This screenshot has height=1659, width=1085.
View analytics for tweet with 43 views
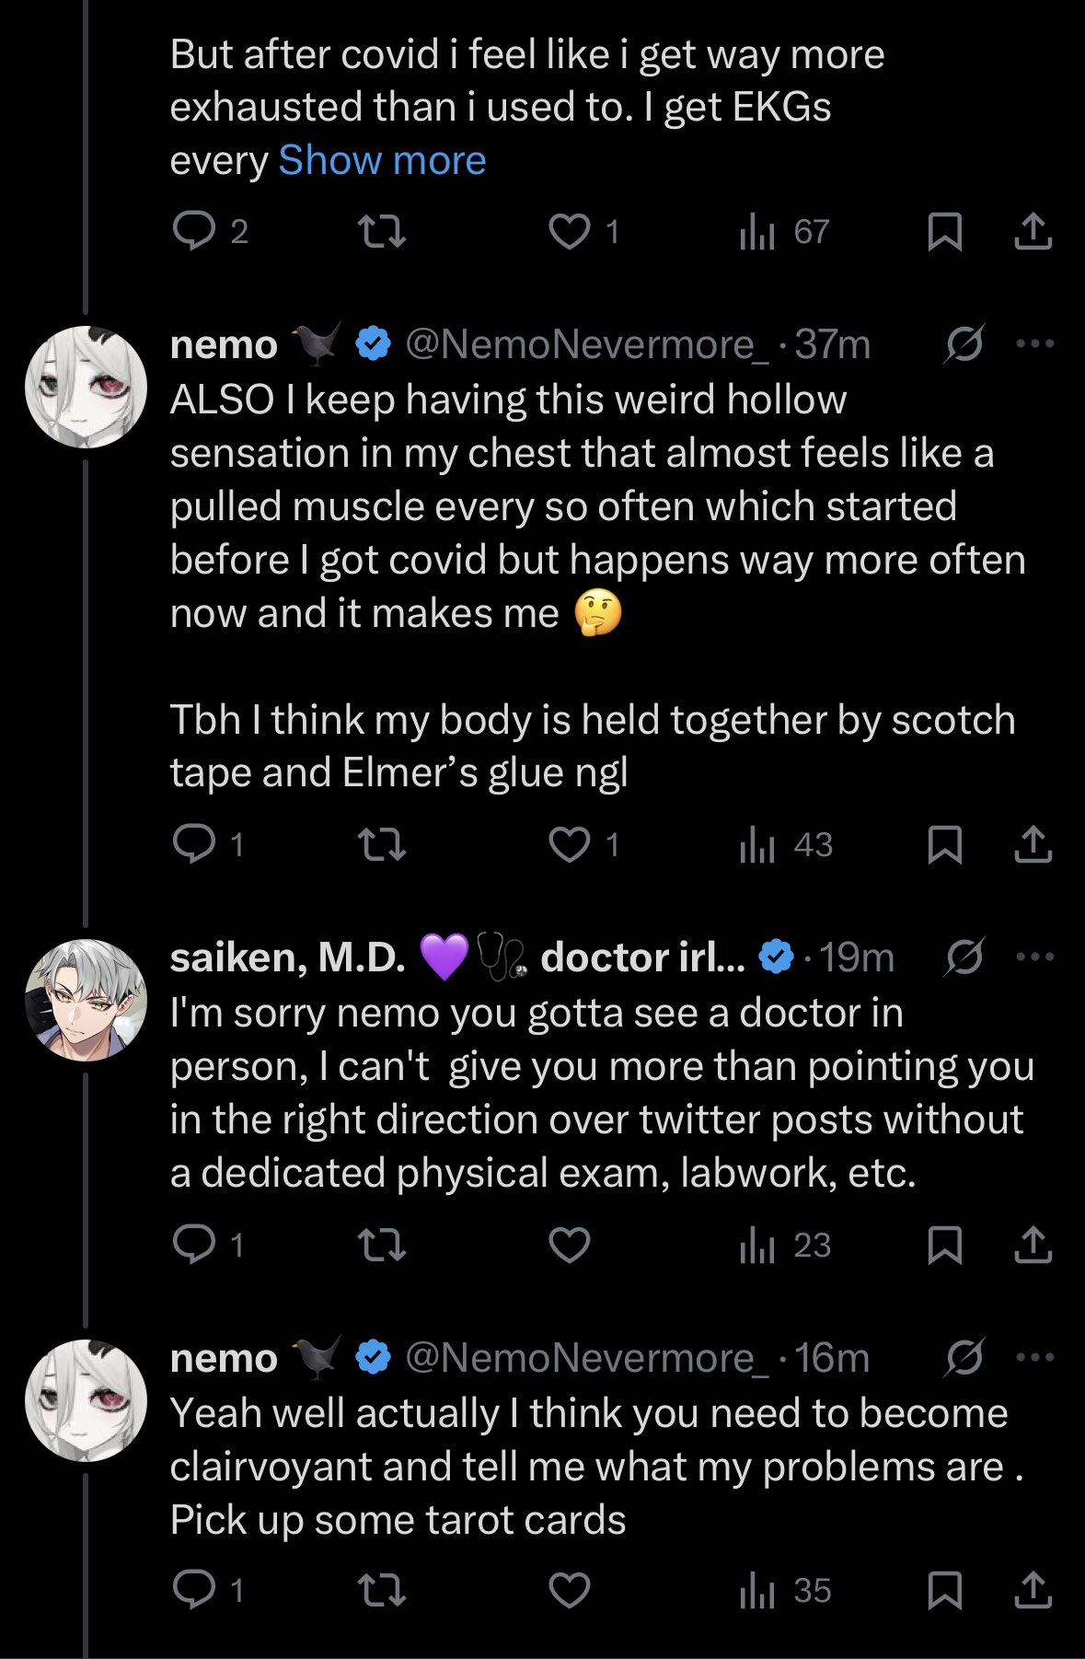[x=785, y=844]
